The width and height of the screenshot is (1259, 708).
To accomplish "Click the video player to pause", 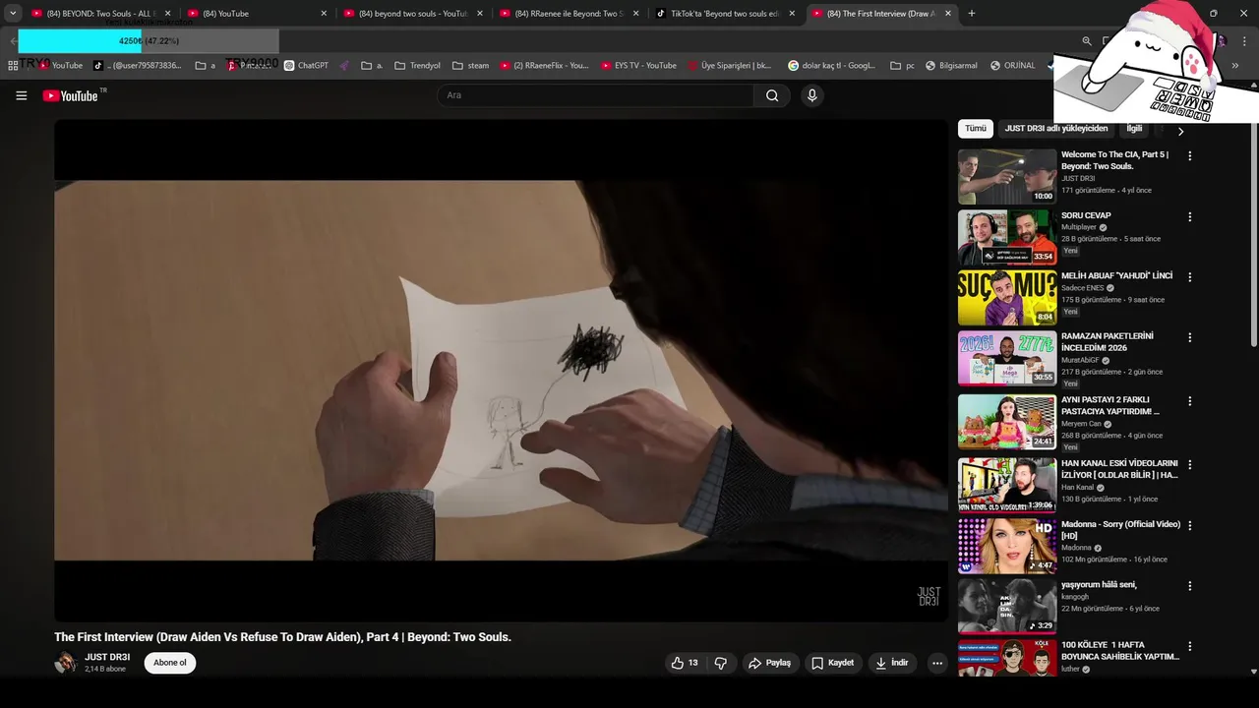I will 501,371.
